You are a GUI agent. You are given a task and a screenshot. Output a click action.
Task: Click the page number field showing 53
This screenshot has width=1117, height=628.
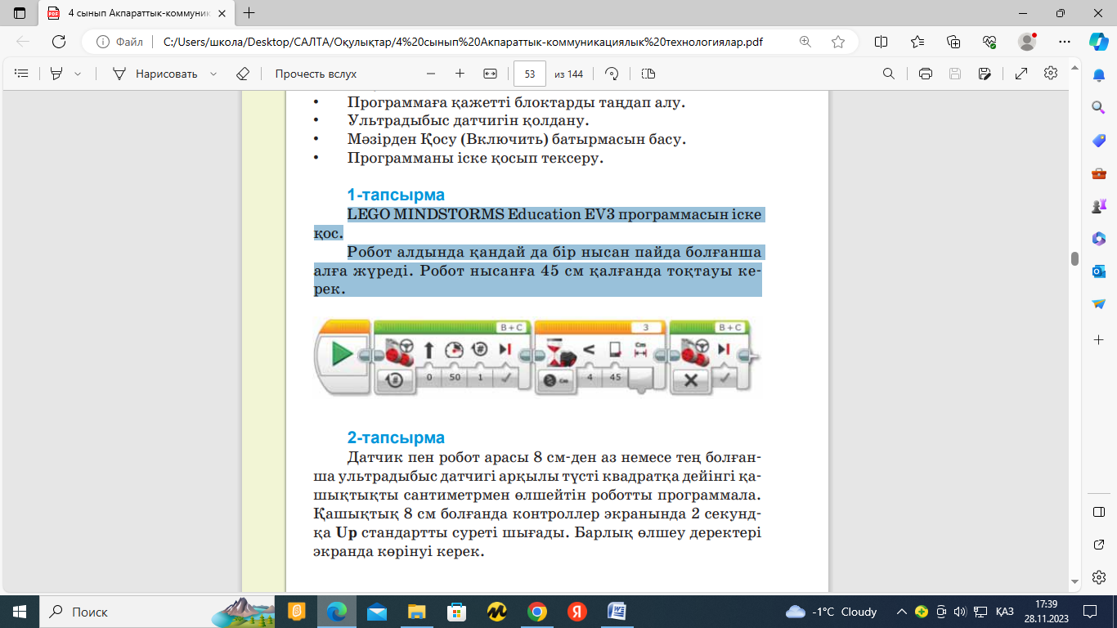click(530, 74)
